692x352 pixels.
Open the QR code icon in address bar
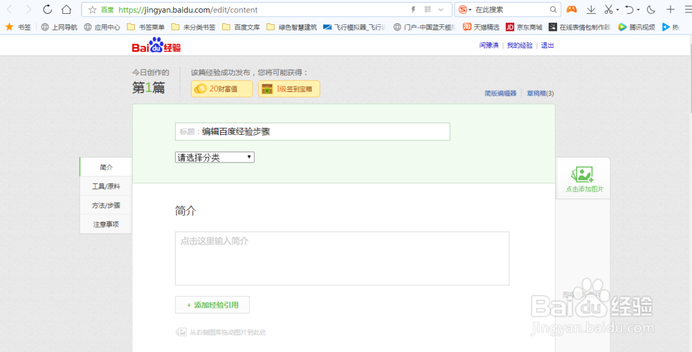coord(428,9)
